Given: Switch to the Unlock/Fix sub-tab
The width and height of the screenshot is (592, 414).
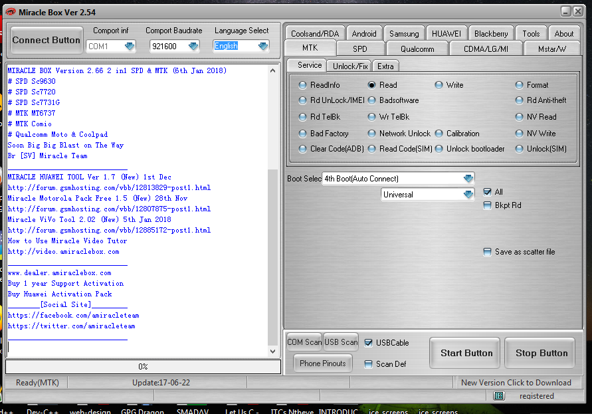Looking at the screenshot, I should tap(350, 66).
